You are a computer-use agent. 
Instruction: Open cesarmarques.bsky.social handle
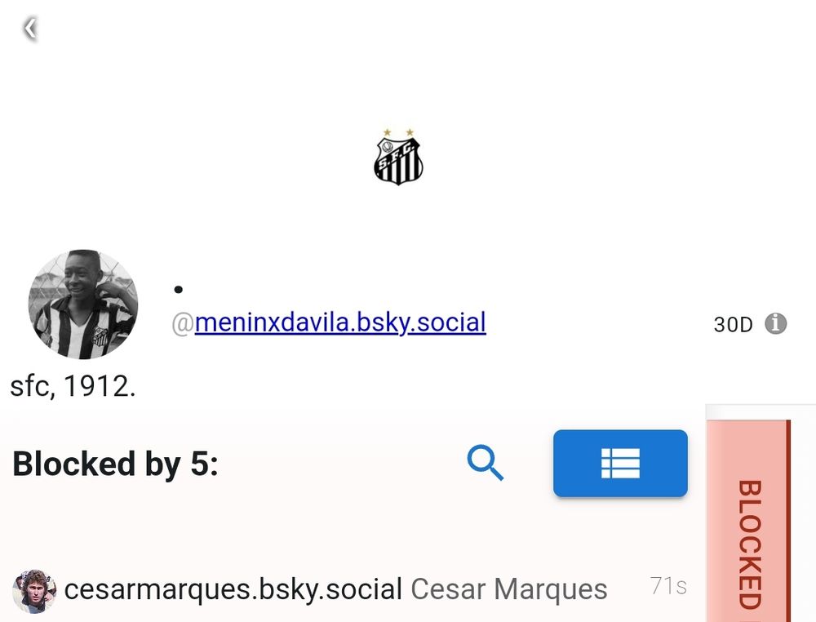click(233, 589)
